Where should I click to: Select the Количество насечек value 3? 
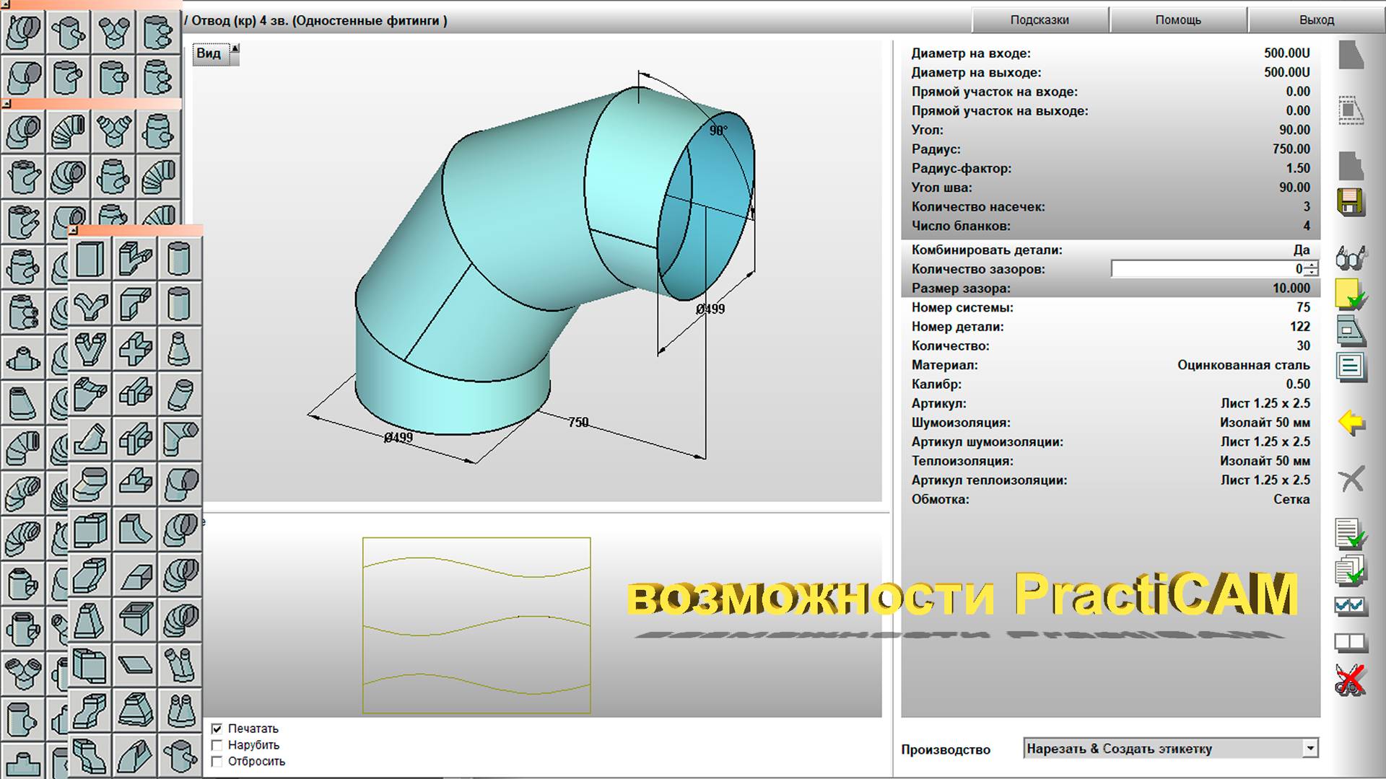coord(1307,207)
